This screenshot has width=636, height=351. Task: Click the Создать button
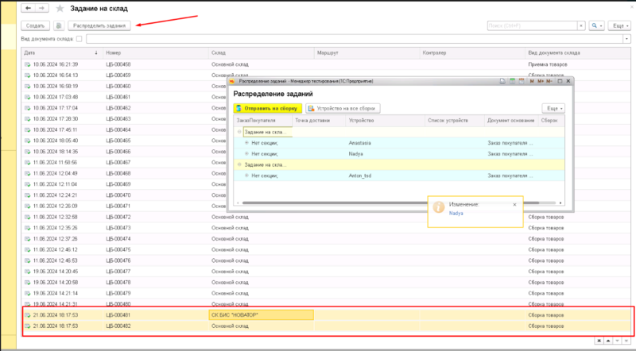tap(35, 25)
